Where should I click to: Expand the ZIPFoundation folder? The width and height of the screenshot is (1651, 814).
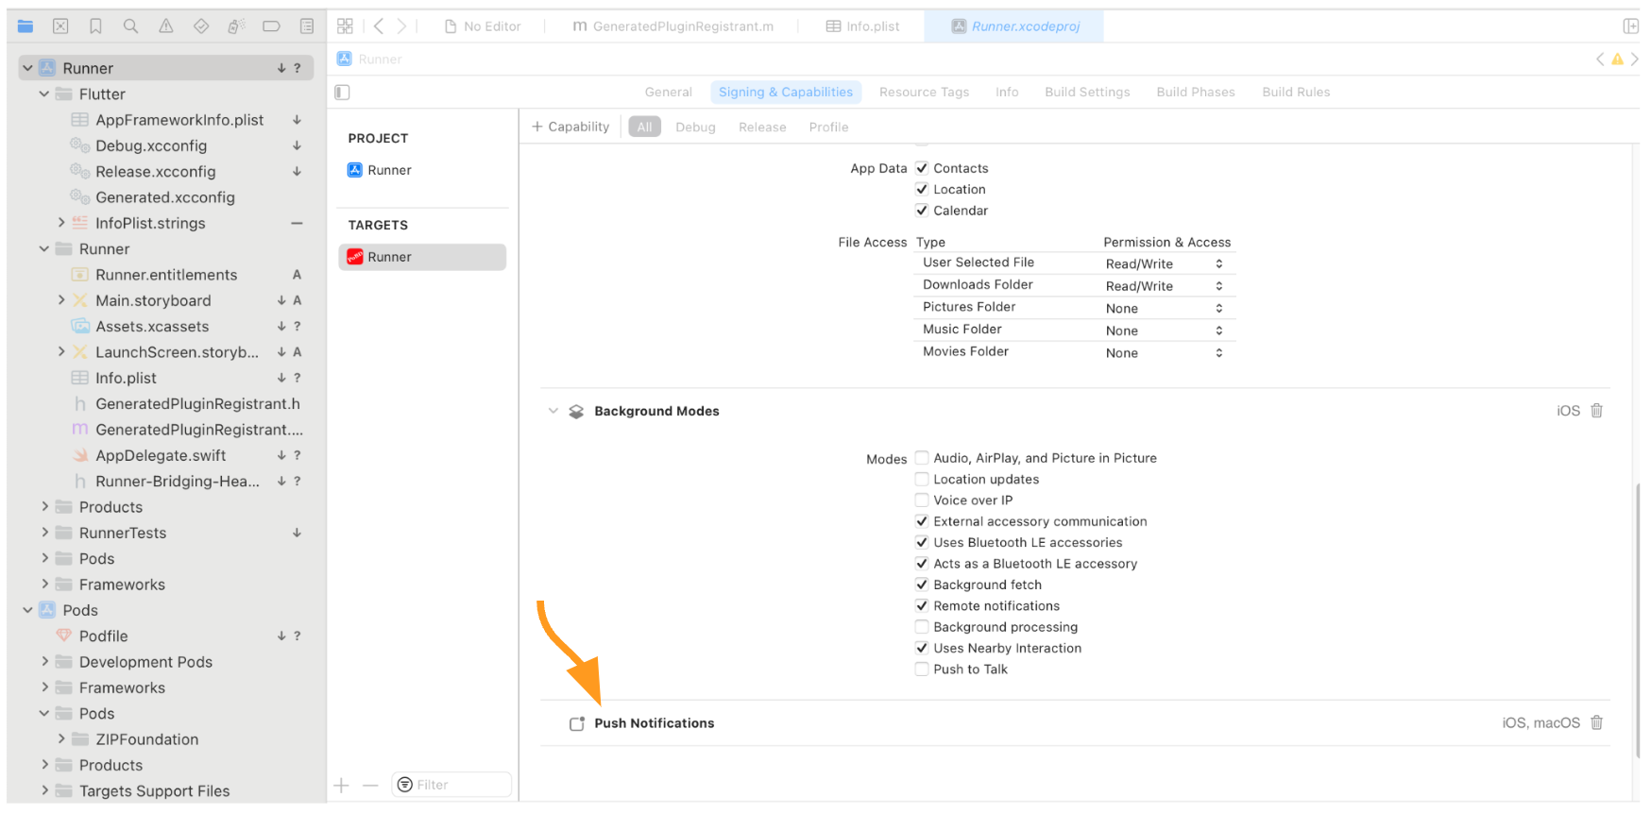(61, 739)
